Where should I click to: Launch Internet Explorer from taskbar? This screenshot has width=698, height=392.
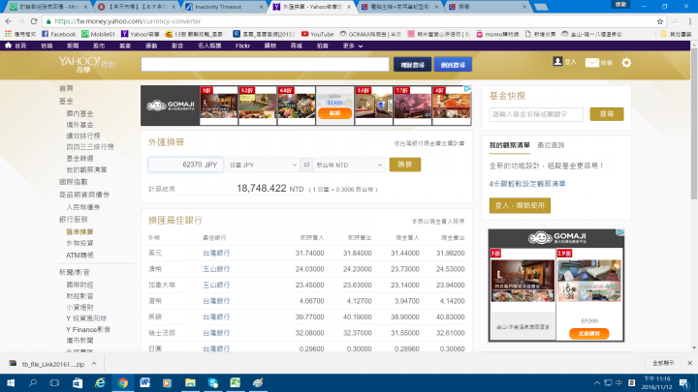[x=100, y=382]
